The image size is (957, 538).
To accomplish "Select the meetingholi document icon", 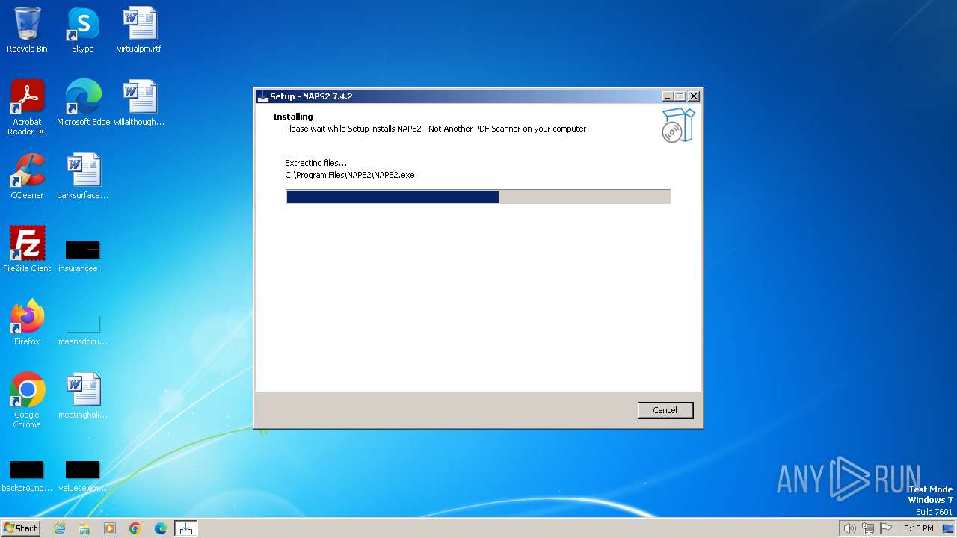I will [83, 396].
